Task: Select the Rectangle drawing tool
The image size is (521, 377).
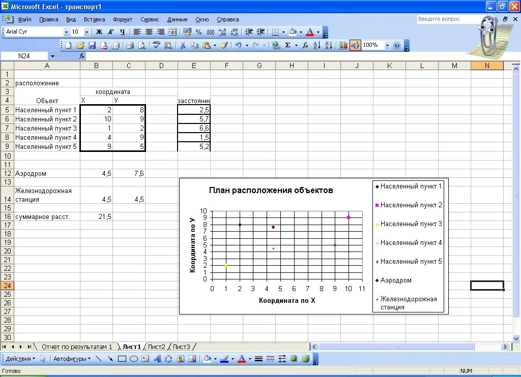Action: 122,358
